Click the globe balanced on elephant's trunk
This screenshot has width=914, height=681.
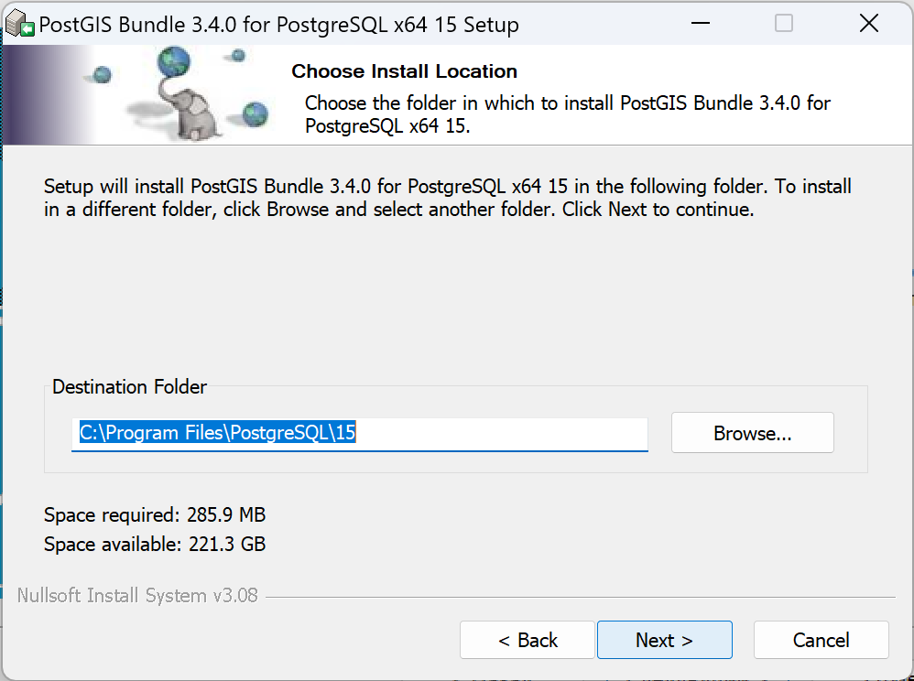172,63
